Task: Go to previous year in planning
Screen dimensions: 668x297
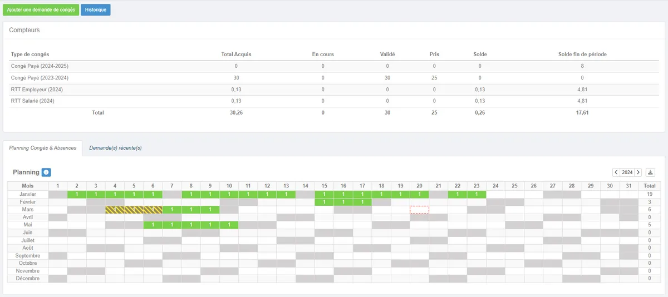Action: coord(616,172)
